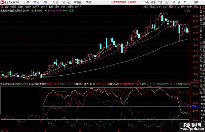Click the MA20: 19.70 value
This screenshot has width=205, height=132.
click(x=56, y=11)
